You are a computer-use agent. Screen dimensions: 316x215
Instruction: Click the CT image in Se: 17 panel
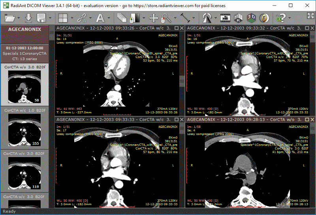[117, 165]
